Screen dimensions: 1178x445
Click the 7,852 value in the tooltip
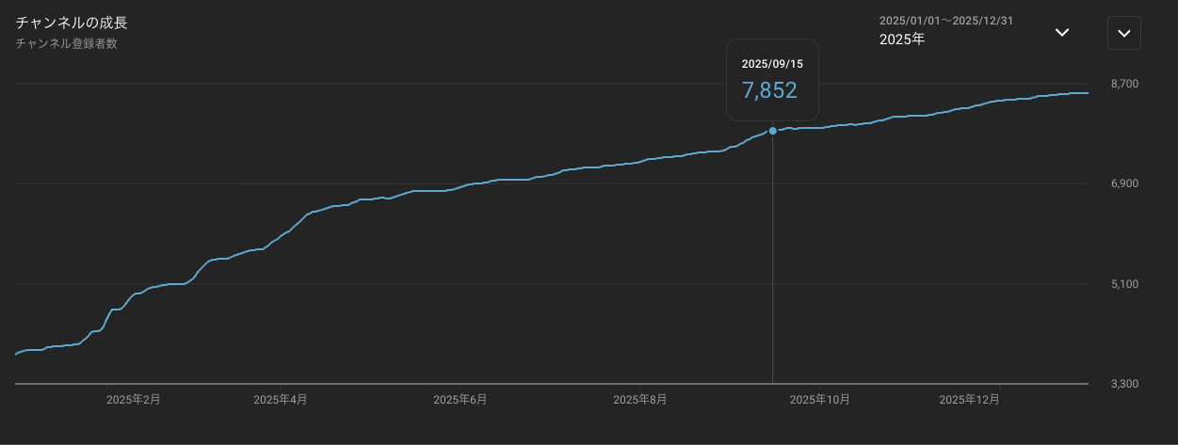point(769,90)
